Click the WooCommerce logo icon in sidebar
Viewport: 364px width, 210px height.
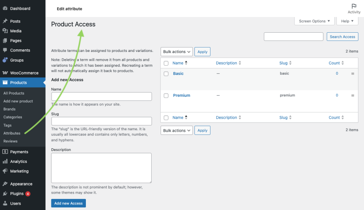(x=5, y=73)
